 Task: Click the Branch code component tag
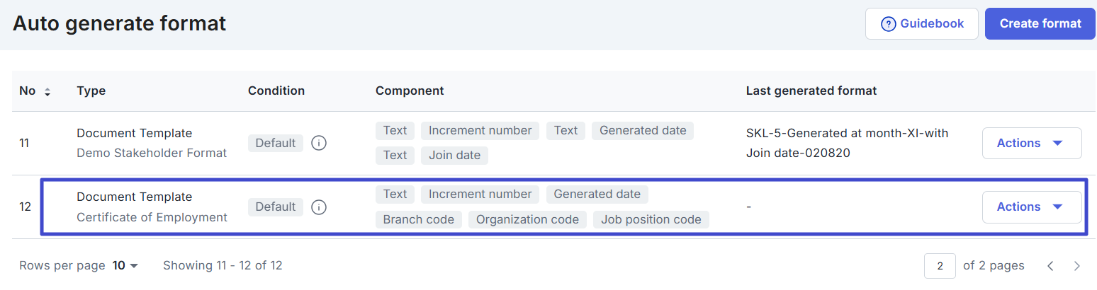point(418,220)
